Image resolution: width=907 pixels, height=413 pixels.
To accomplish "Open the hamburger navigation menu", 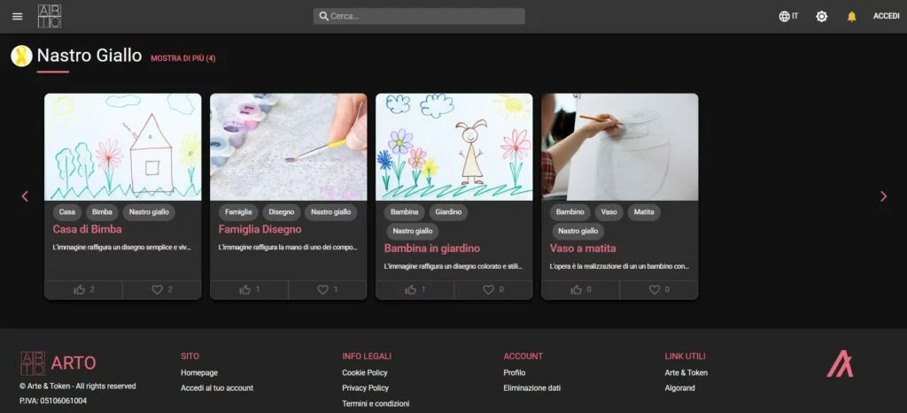I will tap(18, 16).
